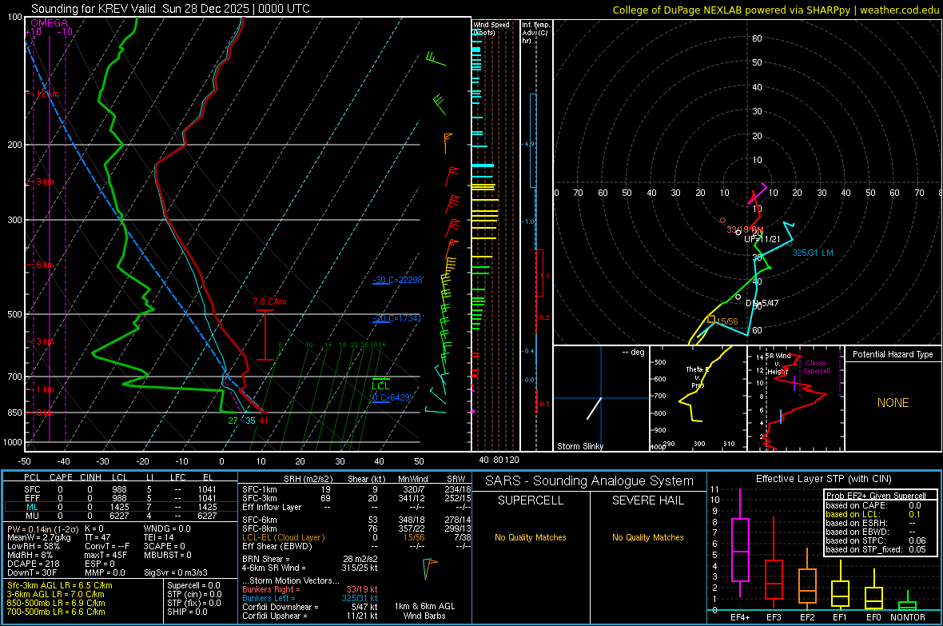
Task: Click the LCL-EL (Cloud Layer) row
Action: click(356, 537)
